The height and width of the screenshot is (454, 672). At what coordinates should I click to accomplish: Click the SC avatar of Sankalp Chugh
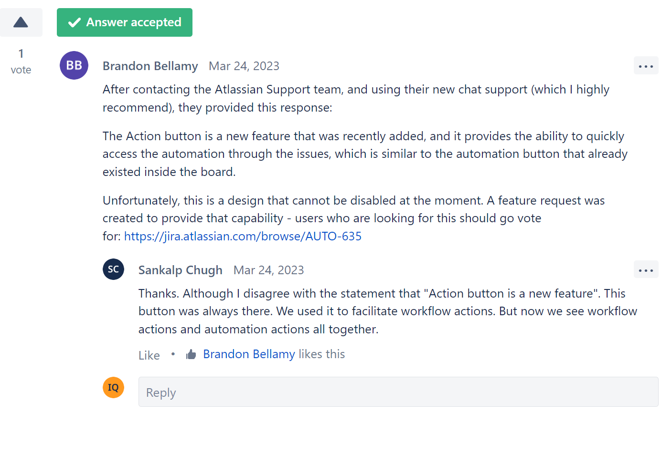(x=113, y=269)
